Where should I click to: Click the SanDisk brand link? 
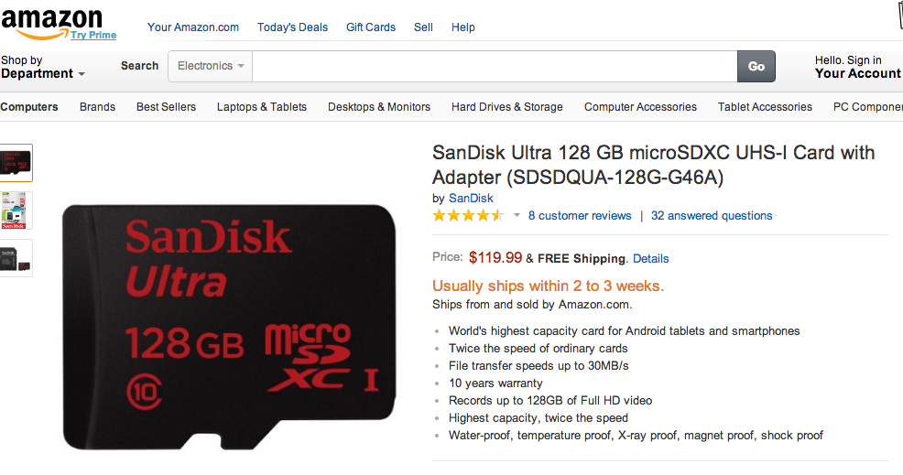(471, 198)
